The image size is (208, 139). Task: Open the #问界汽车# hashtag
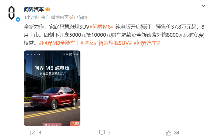147,43
